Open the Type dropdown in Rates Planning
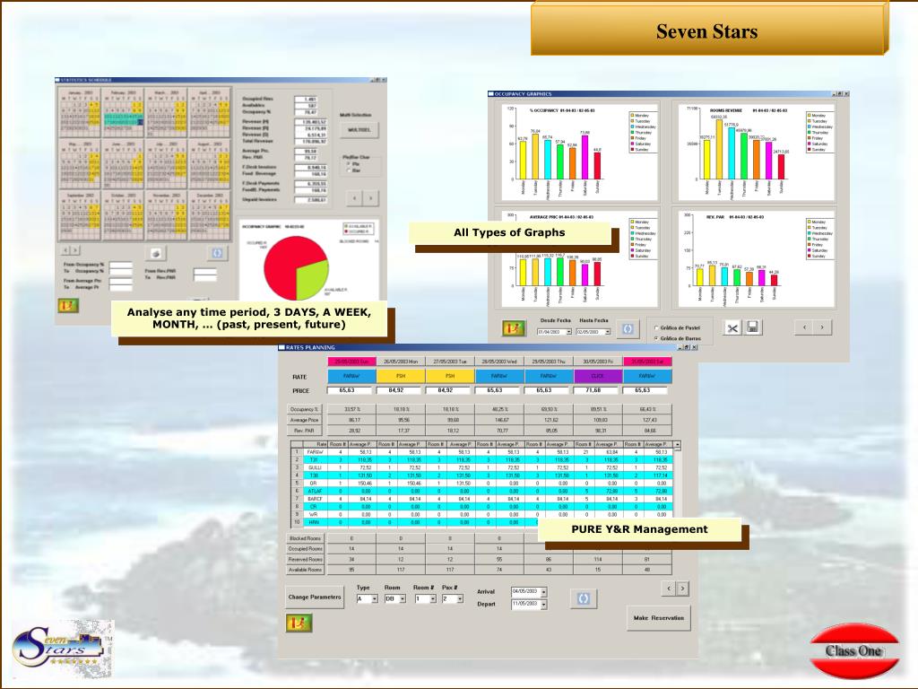Screen dimensions: 918x689 point(375,598)
